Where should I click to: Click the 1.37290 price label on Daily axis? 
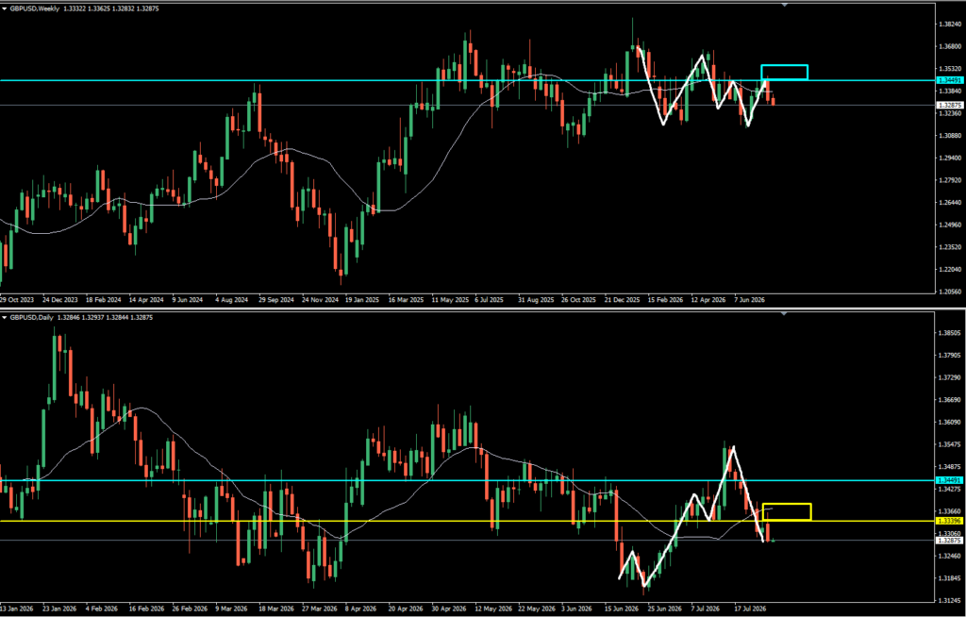point(949,377)
